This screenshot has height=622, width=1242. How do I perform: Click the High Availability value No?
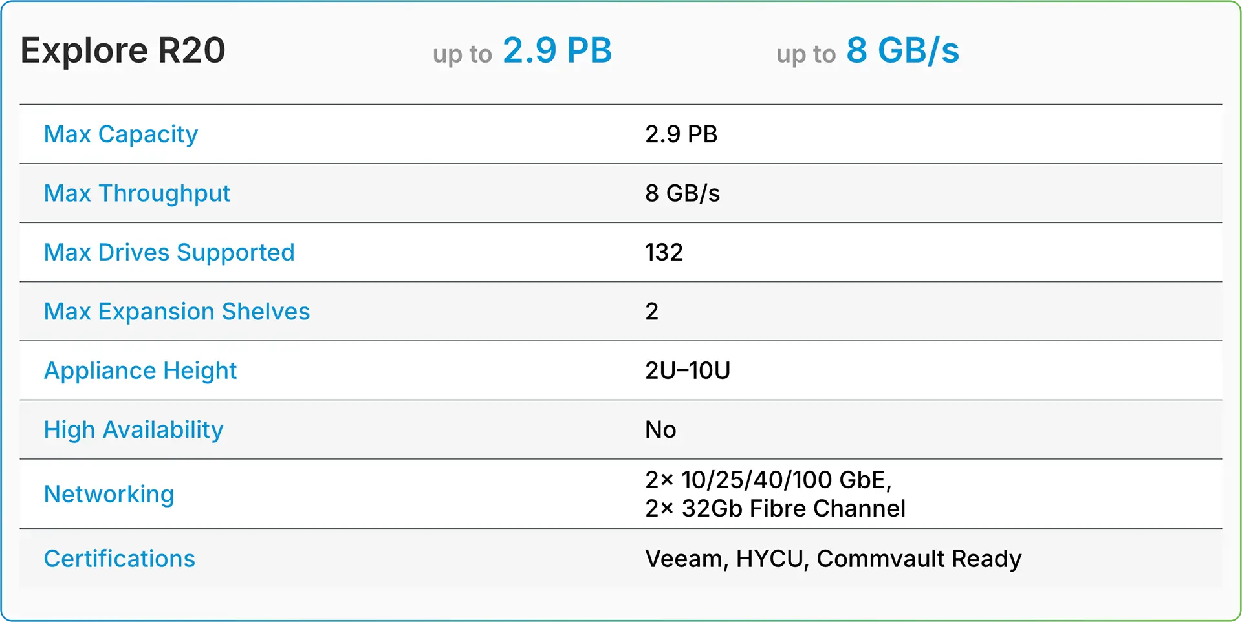(x=660, y=430)
